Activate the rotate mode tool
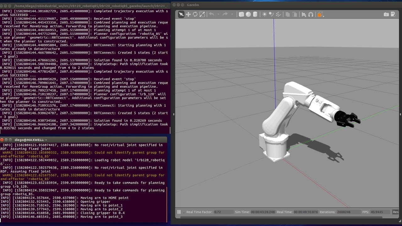The height and width of the screenshot is (226, 402). point(195,14)
